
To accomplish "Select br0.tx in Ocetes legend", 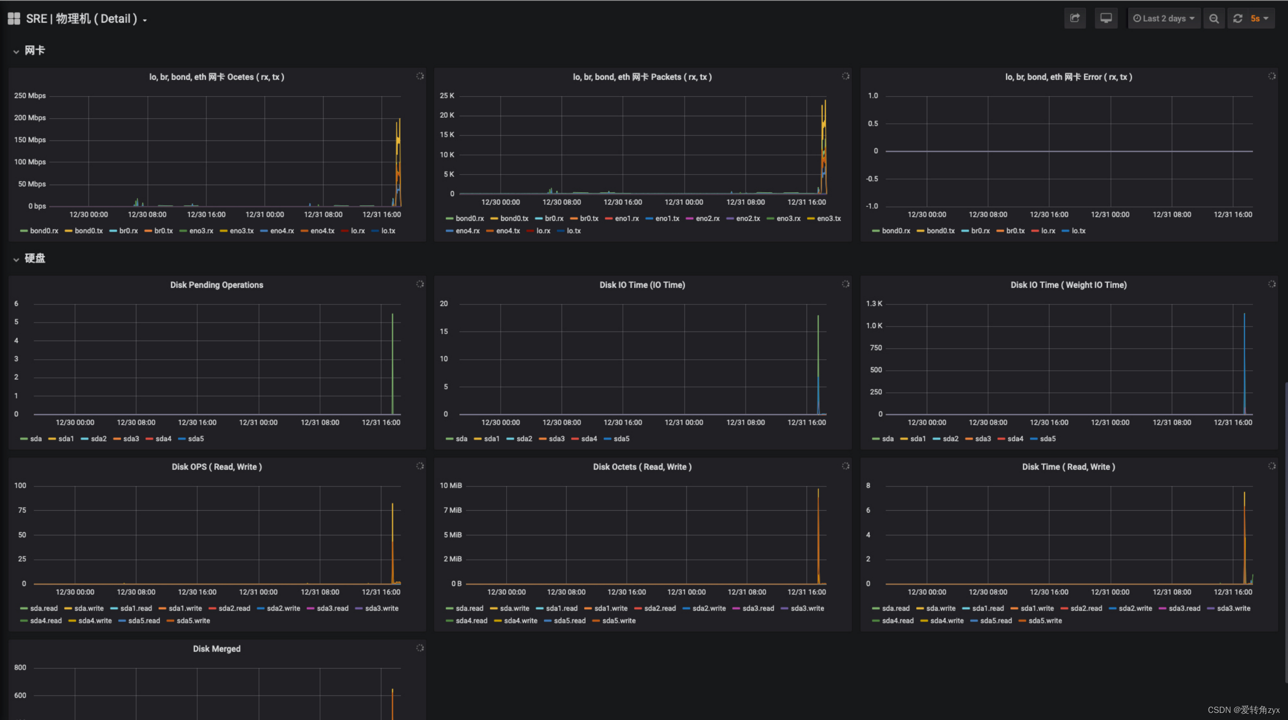I will [163, 231].
